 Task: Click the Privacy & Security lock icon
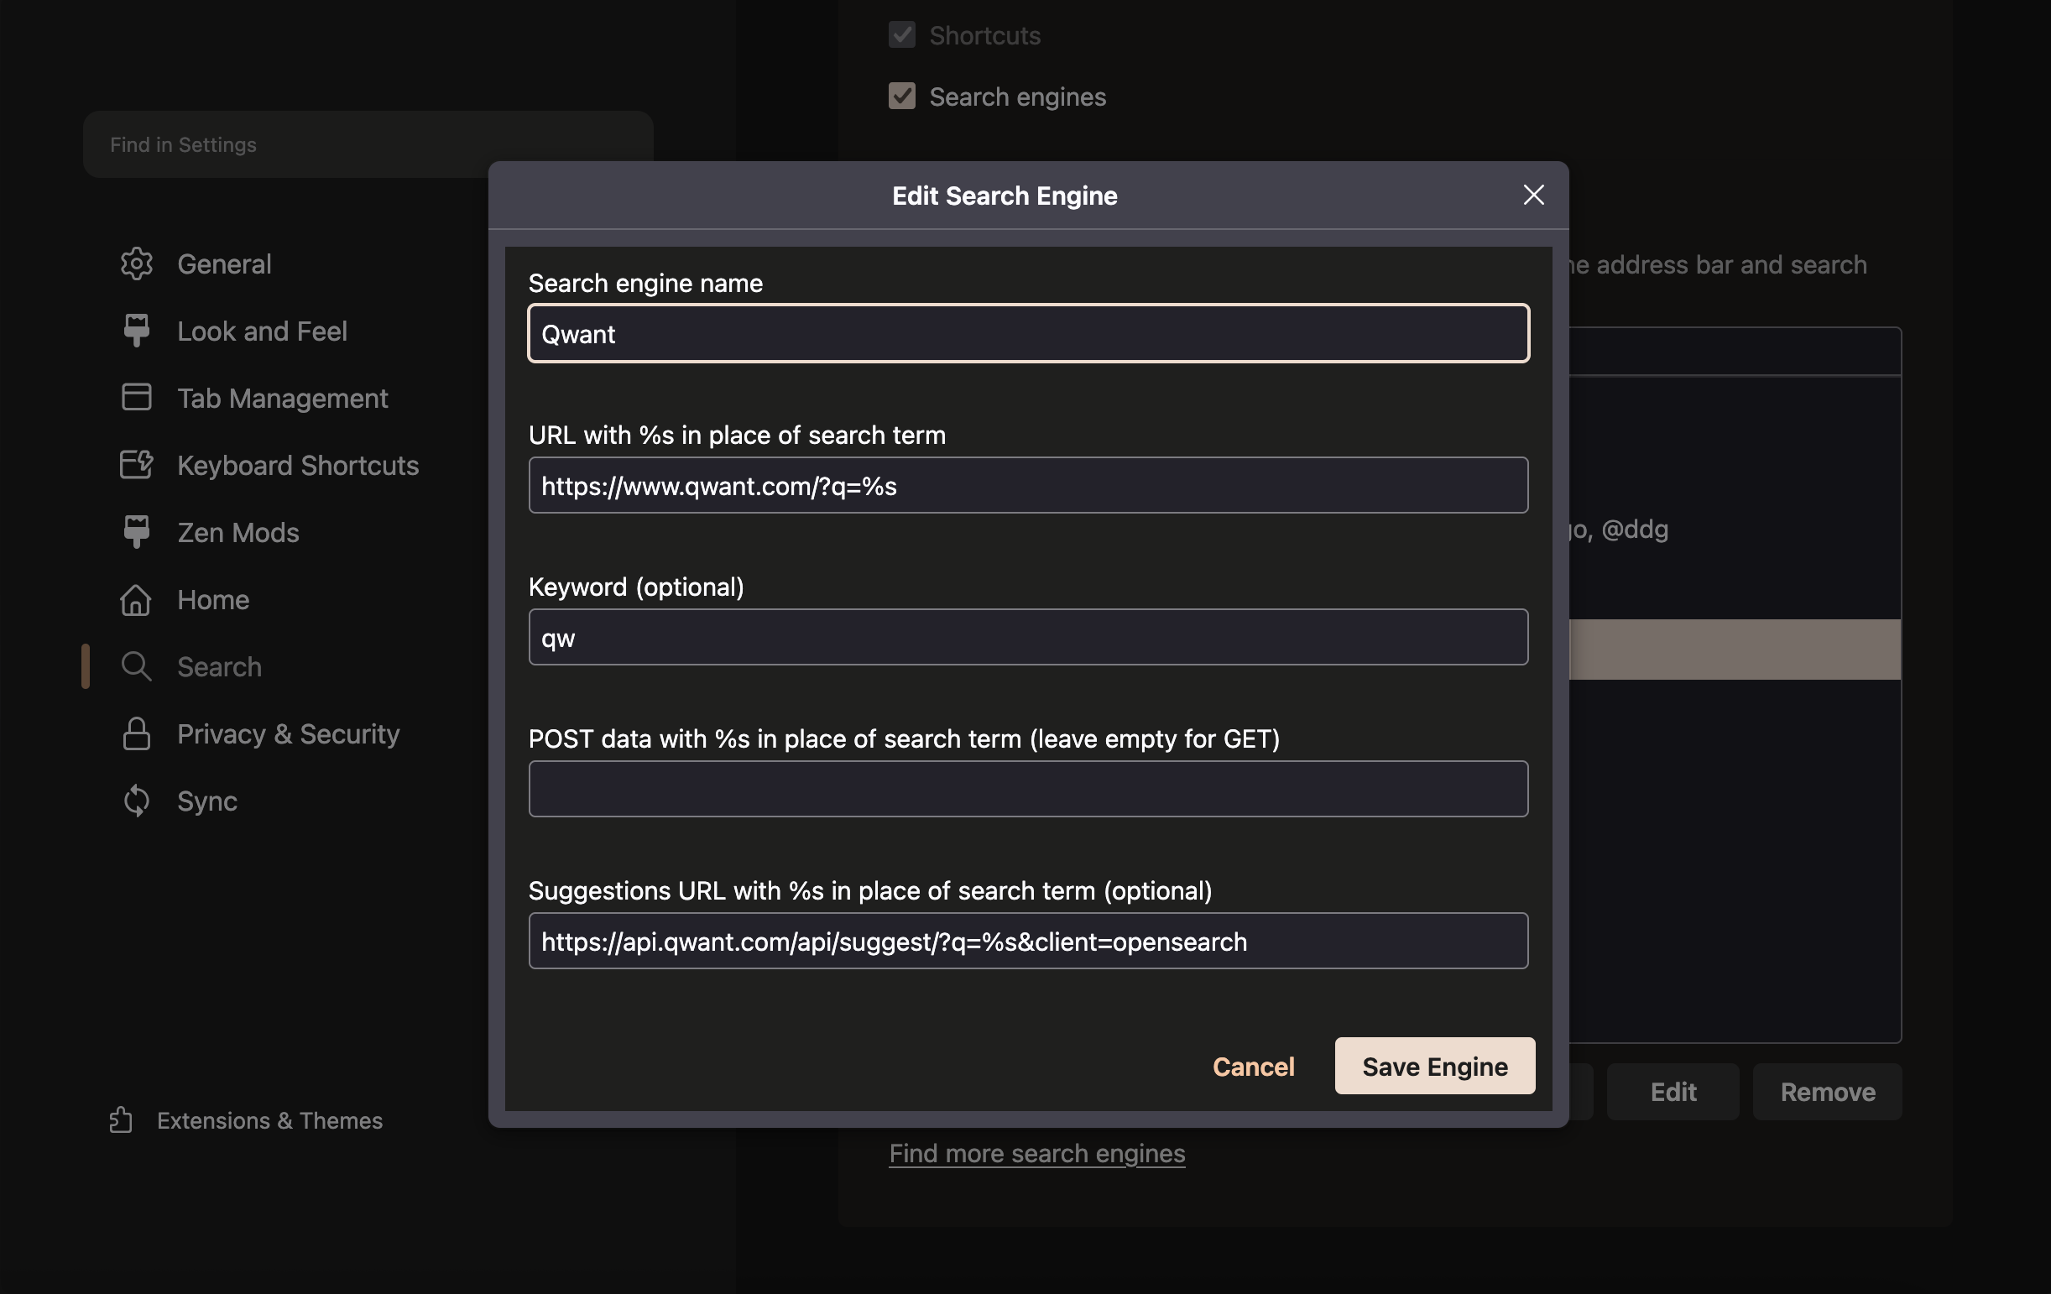point(136,733)
